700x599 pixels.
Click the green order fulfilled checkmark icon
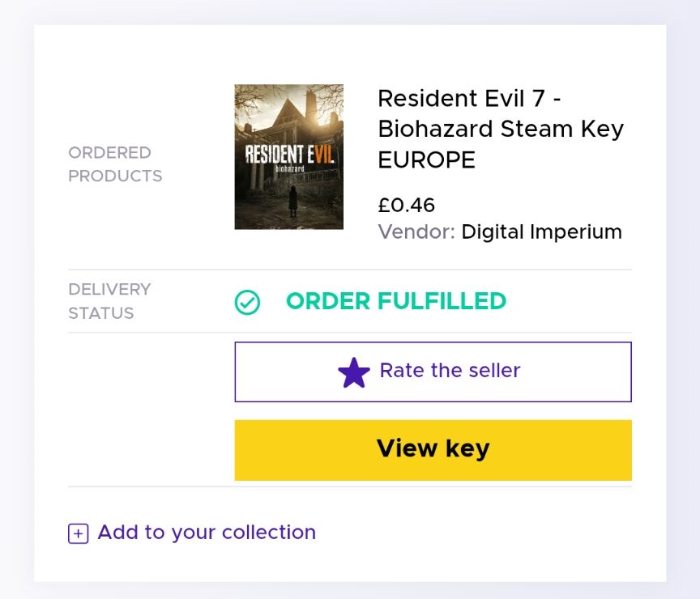click(247, 303)
